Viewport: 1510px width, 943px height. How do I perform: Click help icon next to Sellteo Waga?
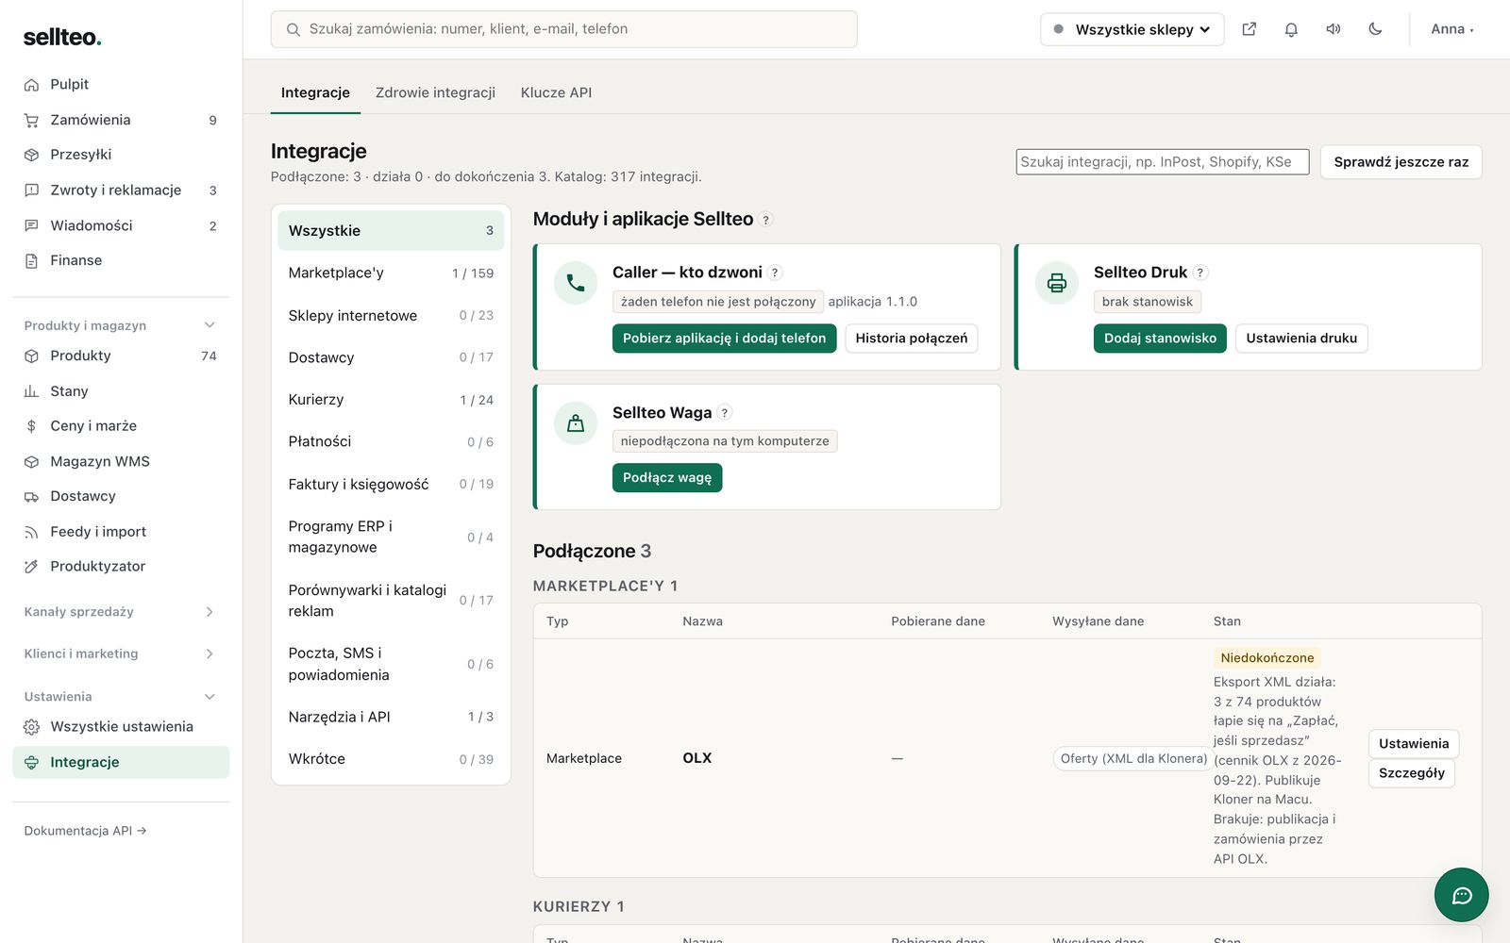725,412
